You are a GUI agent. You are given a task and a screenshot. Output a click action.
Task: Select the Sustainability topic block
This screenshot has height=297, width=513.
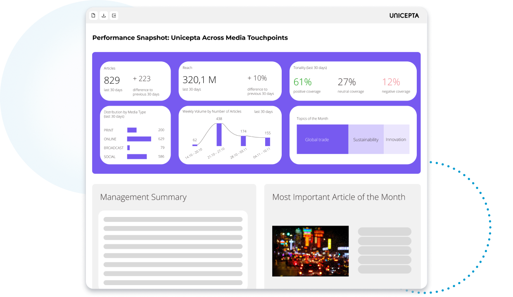(x=366, y=139)
